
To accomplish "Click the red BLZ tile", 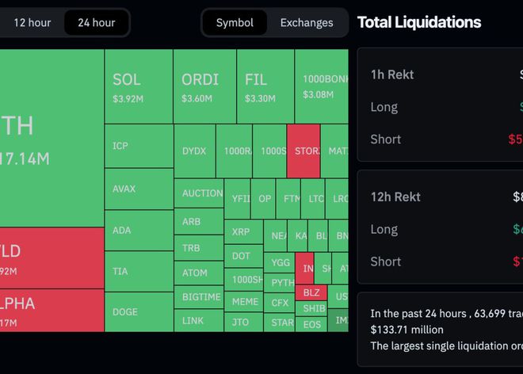I will pyautogui.click(x=311, y=292).
